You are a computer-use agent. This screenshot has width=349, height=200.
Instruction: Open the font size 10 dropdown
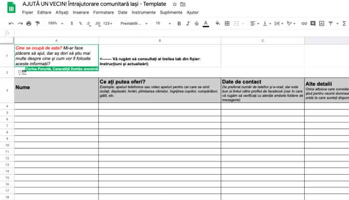point(163,23)
